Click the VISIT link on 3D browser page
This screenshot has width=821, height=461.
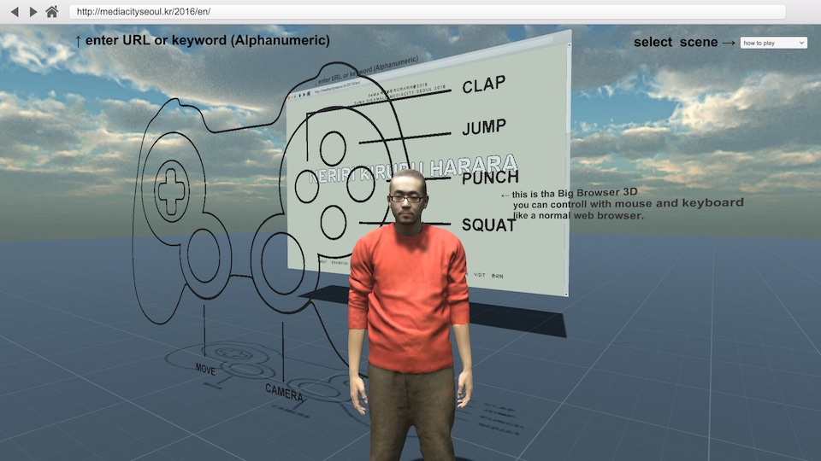click(479, 275)
